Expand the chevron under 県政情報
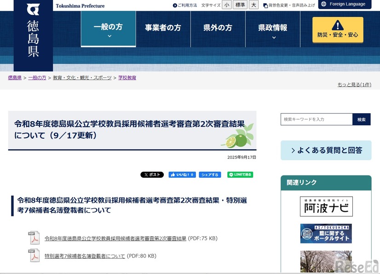 (x=274, y=37)
